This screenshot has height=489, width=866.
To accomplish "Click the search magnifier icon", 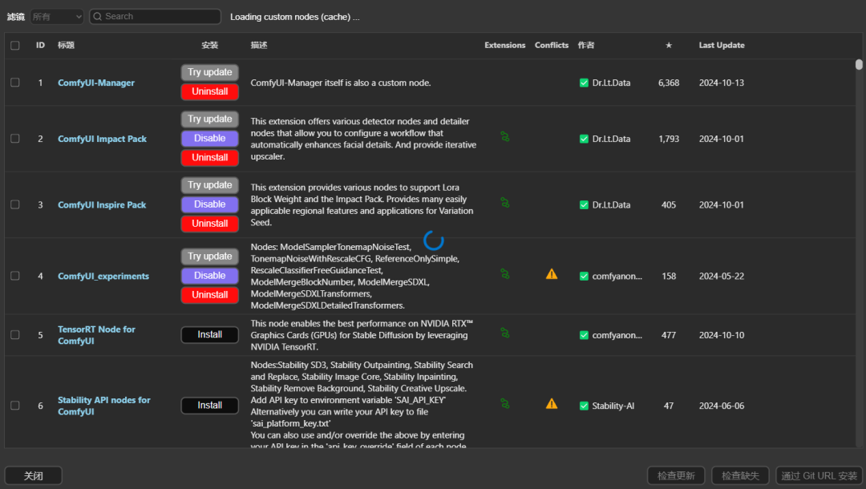I will tap(97, 17).
